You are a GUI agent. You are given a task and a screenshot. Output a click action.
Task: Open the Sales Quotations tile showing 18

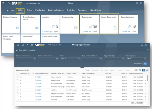click(129, 24)
